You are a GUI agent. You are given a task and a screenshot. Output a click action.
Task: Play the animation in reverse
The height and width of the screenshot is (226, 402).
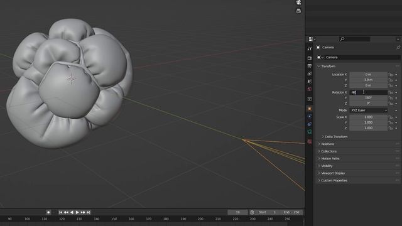click(72, 212)
